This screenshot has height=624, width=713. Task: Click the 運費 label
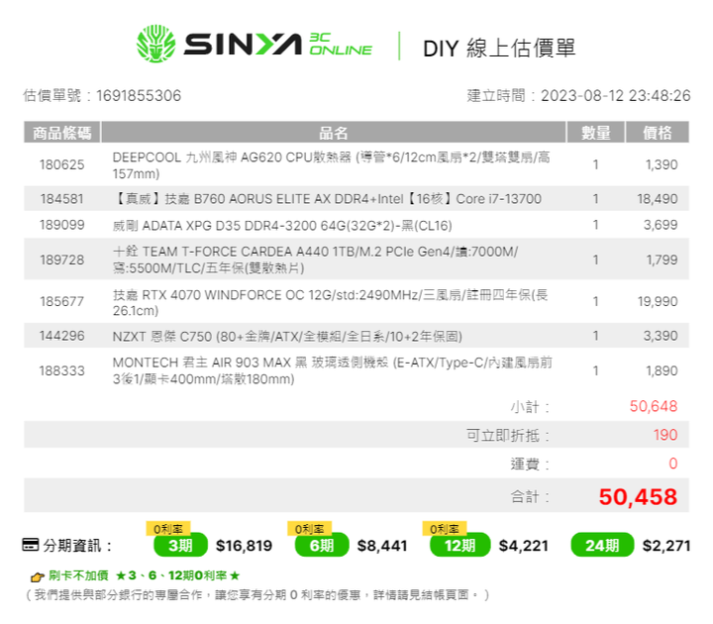coord(530,464)
